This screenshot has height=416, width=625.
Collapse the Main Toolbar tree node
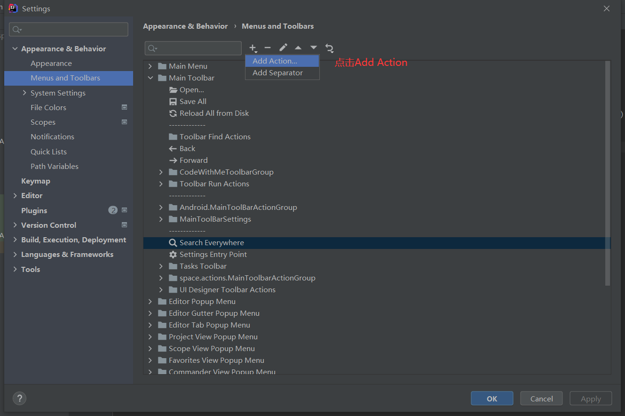150,78
